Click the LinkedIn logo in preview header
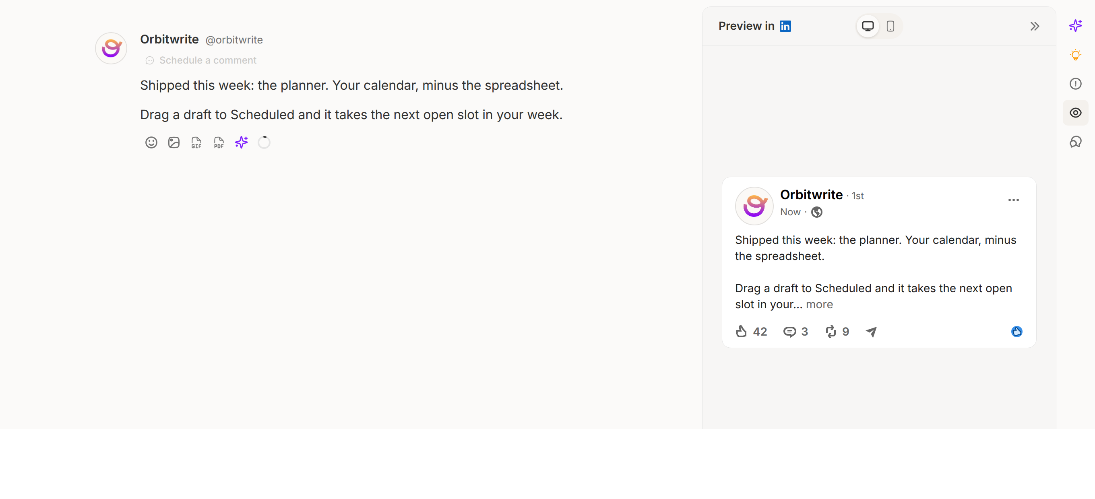This screenshot has height=499, width=1095. pyautogui.click(x=785, y=26)
